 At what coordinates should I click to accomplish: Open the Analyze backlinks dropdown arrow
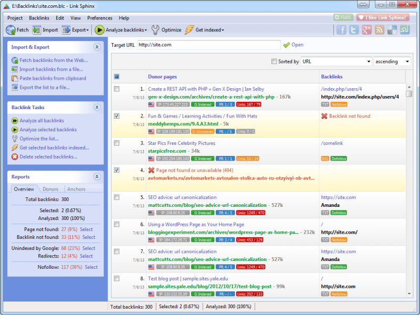click(146, 30)
